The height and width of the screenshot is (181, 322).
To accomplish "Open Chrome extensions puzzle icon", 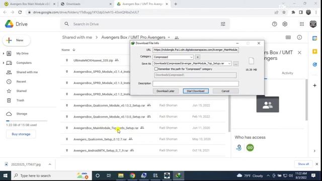I will click(x=293, y=12).
